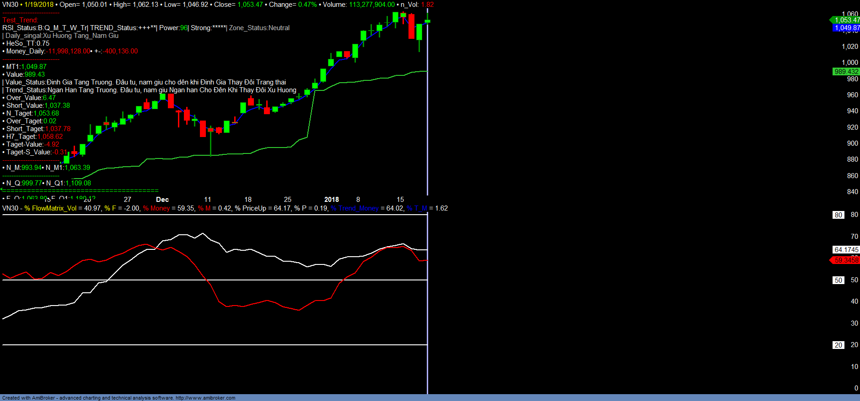Screen dimensions: 860x401
Task: Click the red 59.3458 indicator value label
Action: pos(846,260)
